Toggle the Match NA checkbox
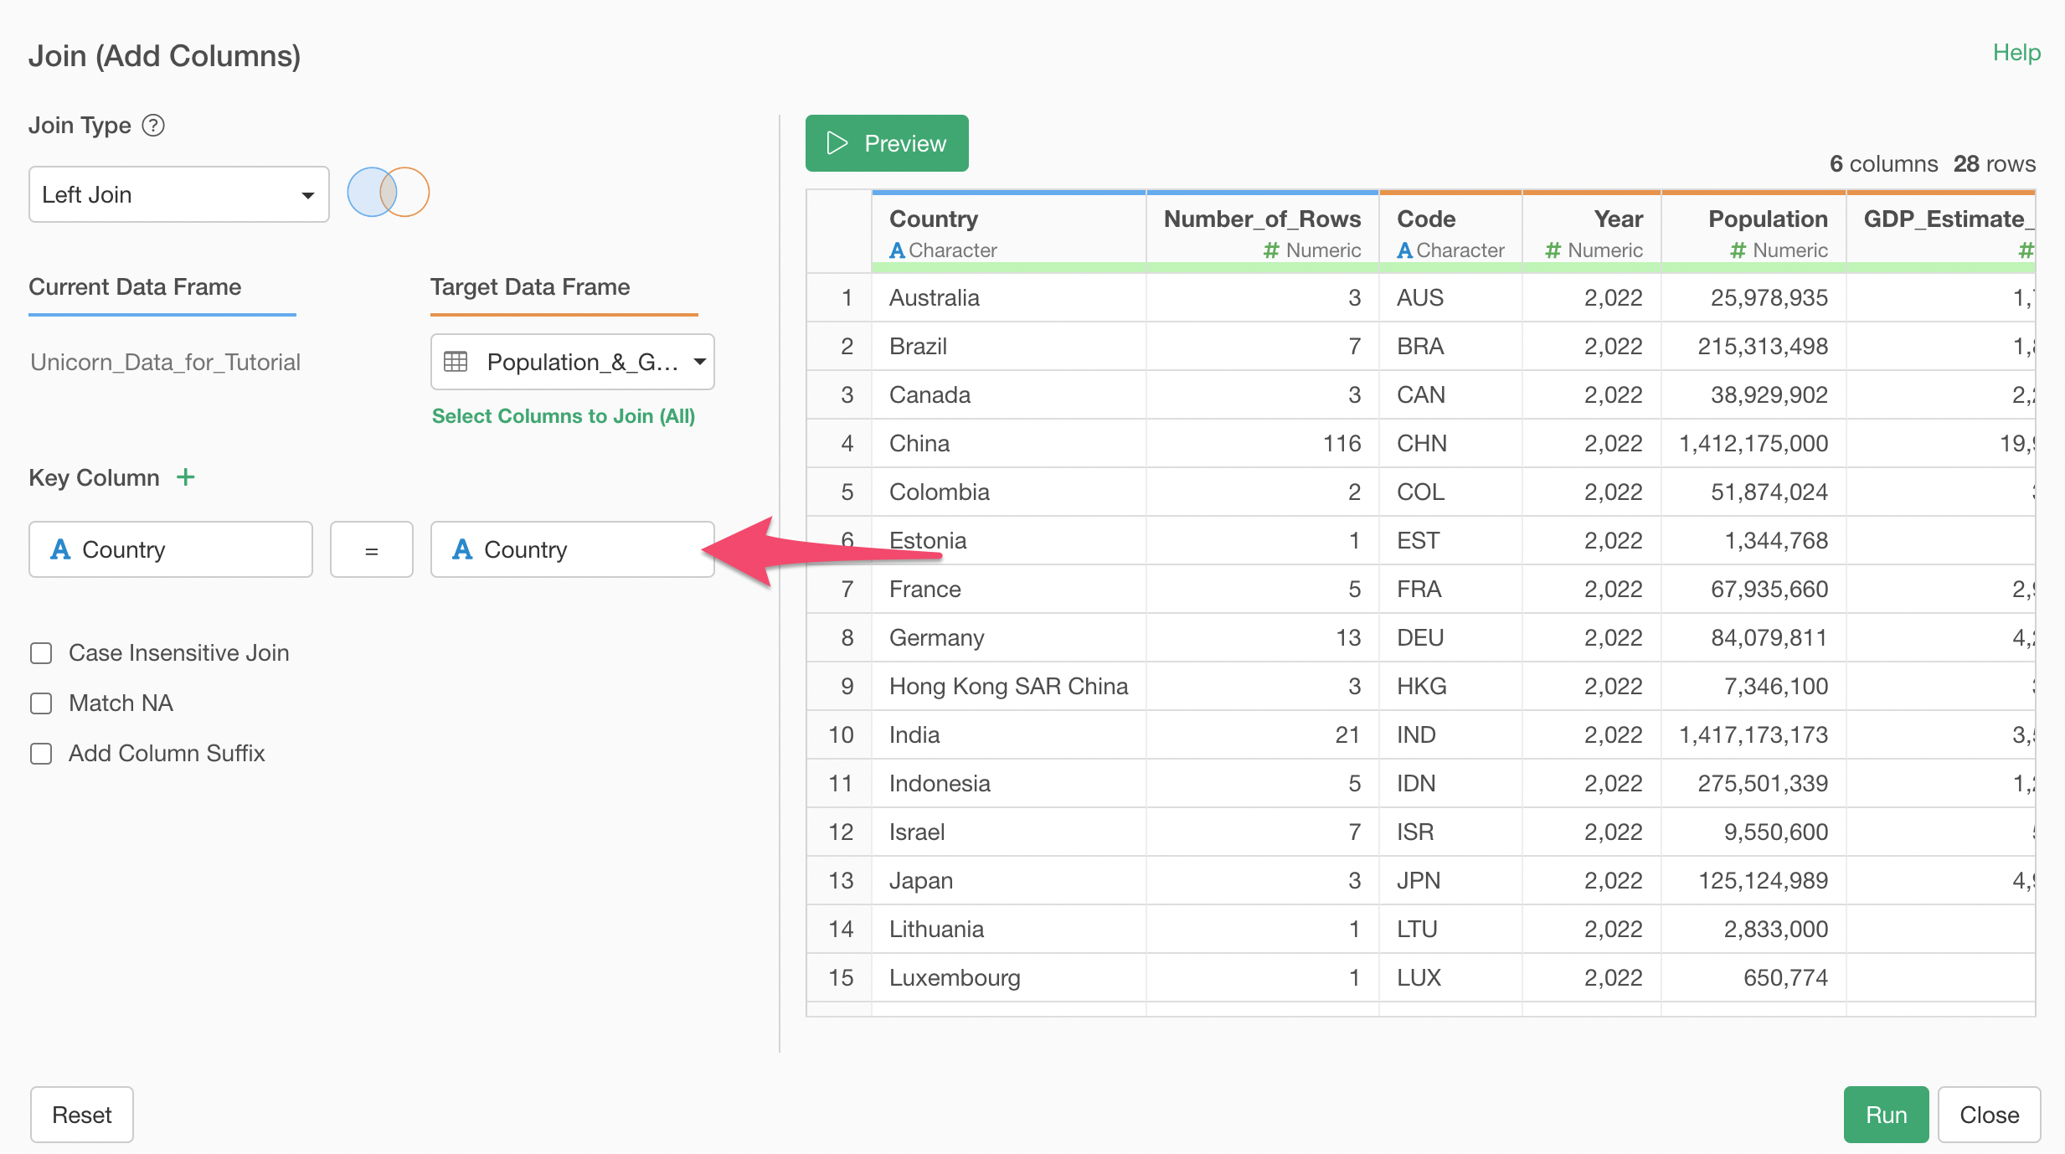The height and width of the screenshot is (1154, 2065). click(41, 703)
